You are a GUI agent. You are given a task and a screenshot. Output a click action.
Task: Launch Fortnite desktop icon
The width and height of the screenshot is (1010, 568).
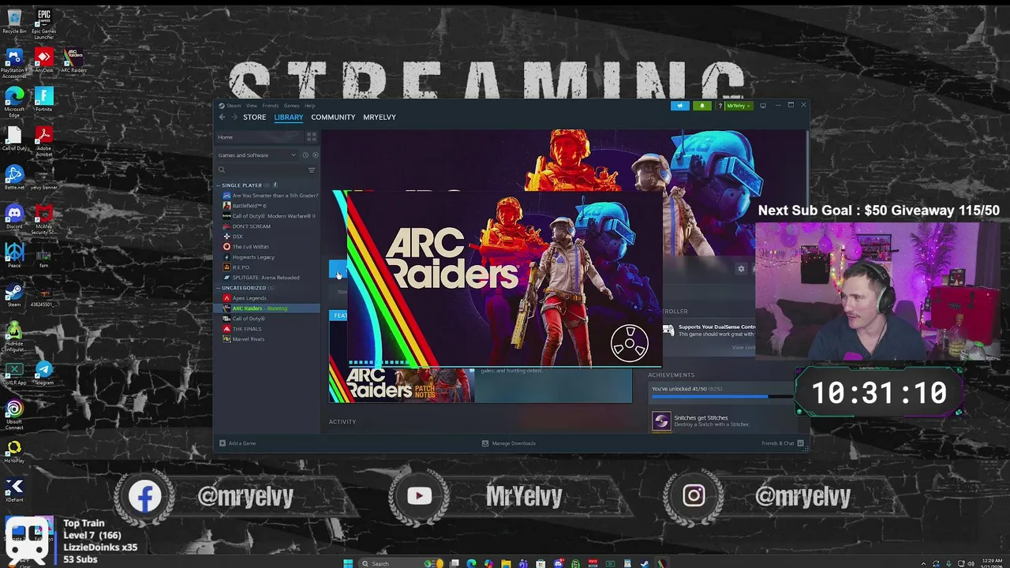click(44, 99)
